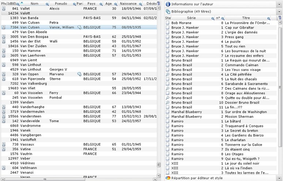Click the search magnifier in the Pays column
Image resolution: width=283 pixels, height=181 pixels.
point(100,3)
